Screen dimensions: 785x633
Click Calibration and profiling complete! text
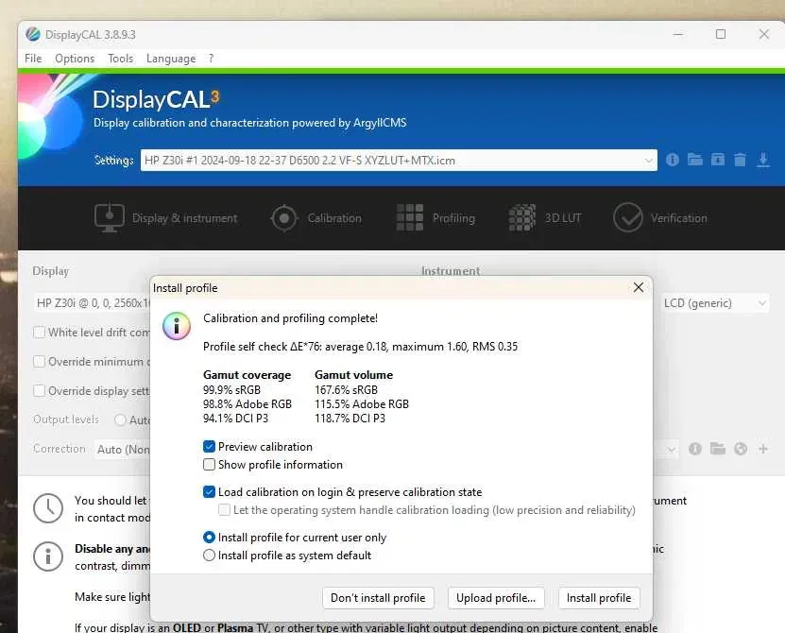tap(290, 318)
